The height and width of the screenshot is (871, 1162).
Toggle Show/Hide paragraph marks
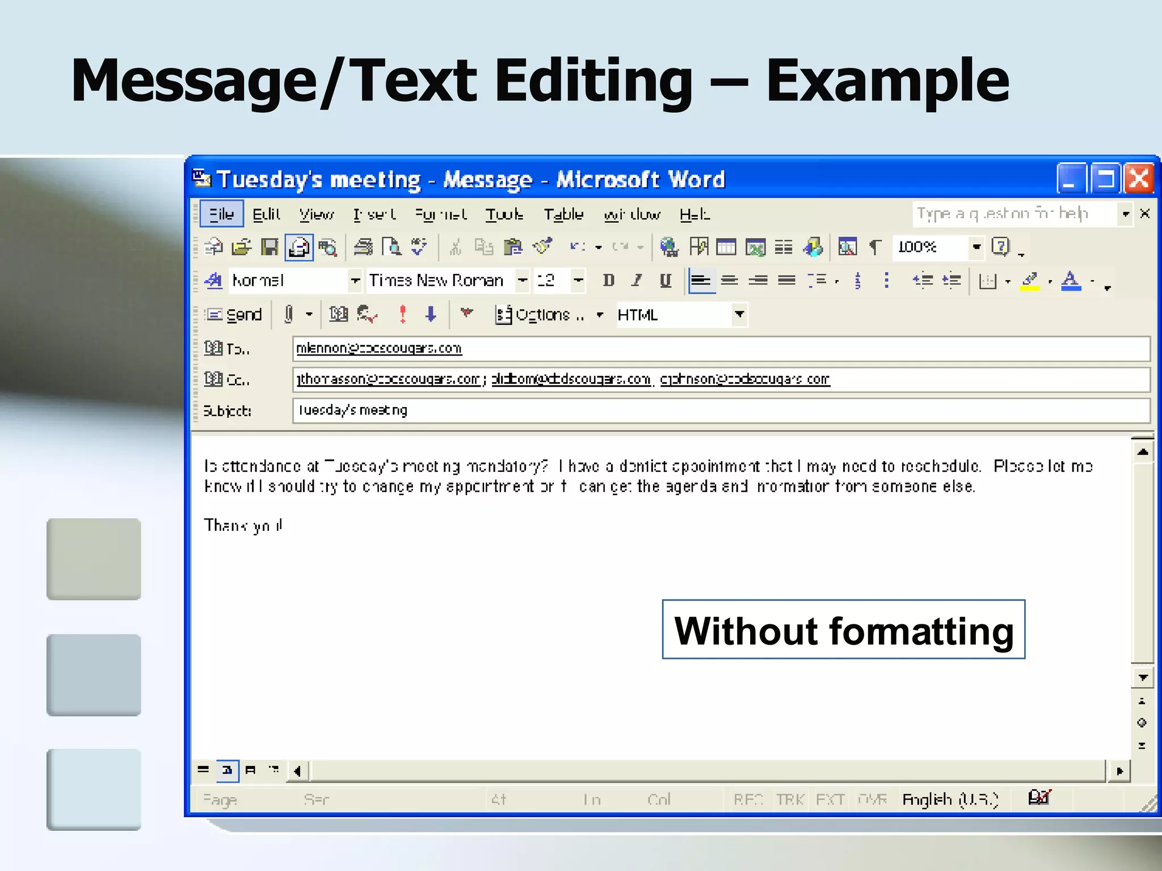pos(875,247)
